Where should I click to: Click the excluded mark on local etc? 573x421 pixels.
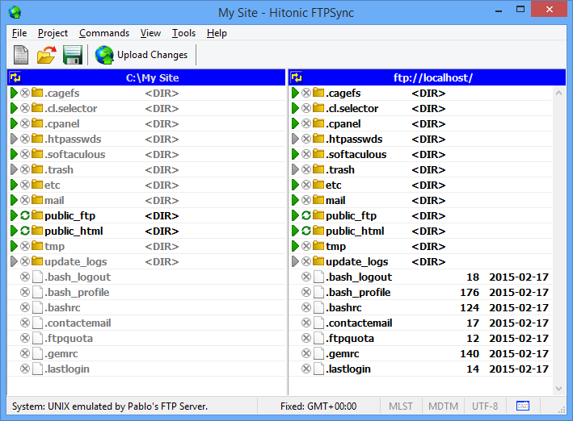[x=25, y=185]
